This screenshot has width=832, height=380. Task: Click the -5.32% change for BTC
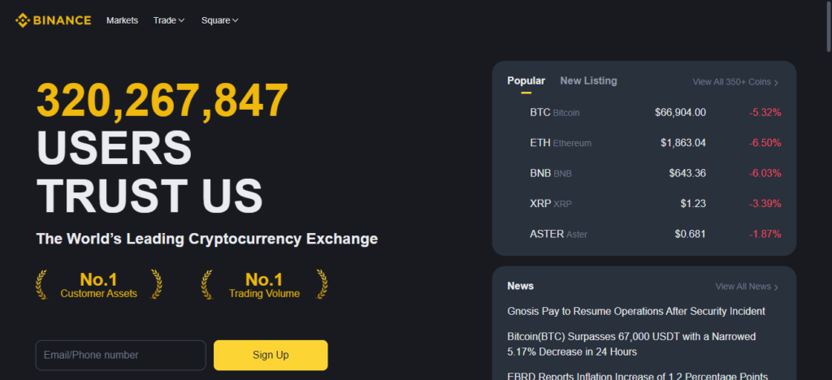coord(765,112)
